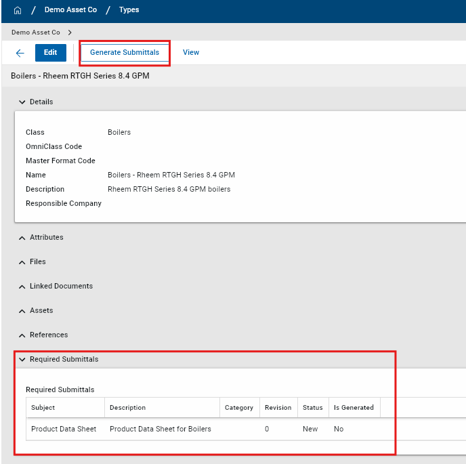
Task: Open Types breadcrumb link
Action: click(129, 10)
